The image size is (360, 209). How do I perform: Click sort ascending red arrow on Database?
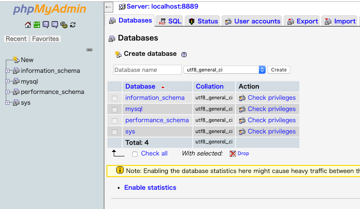click(163, 87)
